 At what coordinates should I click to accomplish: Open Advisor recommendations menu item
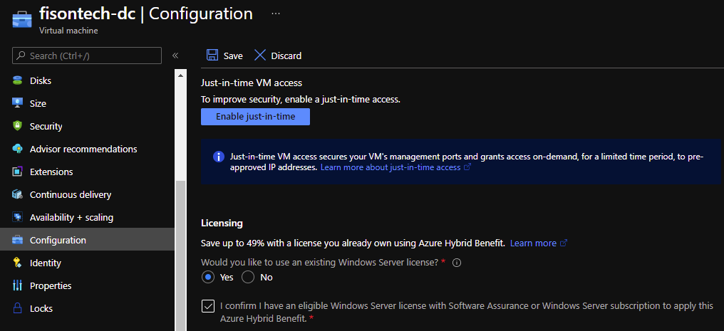(87, 149)
